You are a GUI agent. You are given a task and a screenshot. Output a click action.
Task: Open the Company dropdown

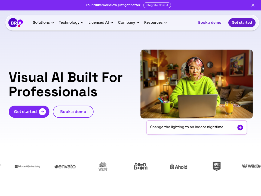128,22
